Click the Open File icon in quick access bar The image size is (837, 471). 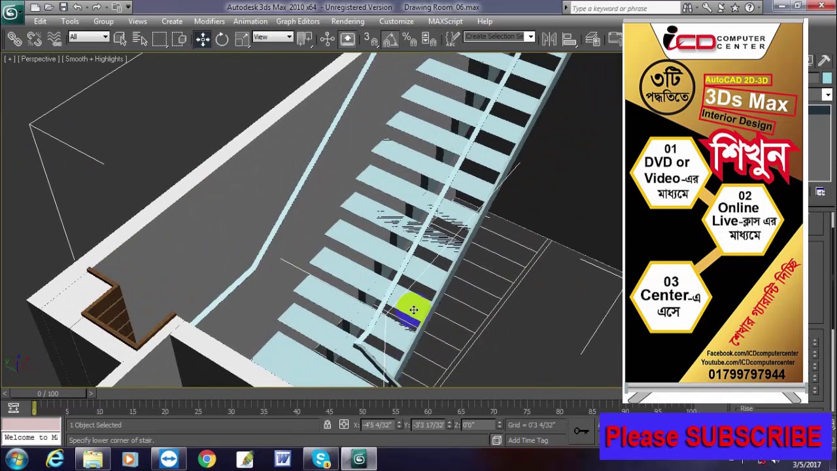[x=49, y=7]
